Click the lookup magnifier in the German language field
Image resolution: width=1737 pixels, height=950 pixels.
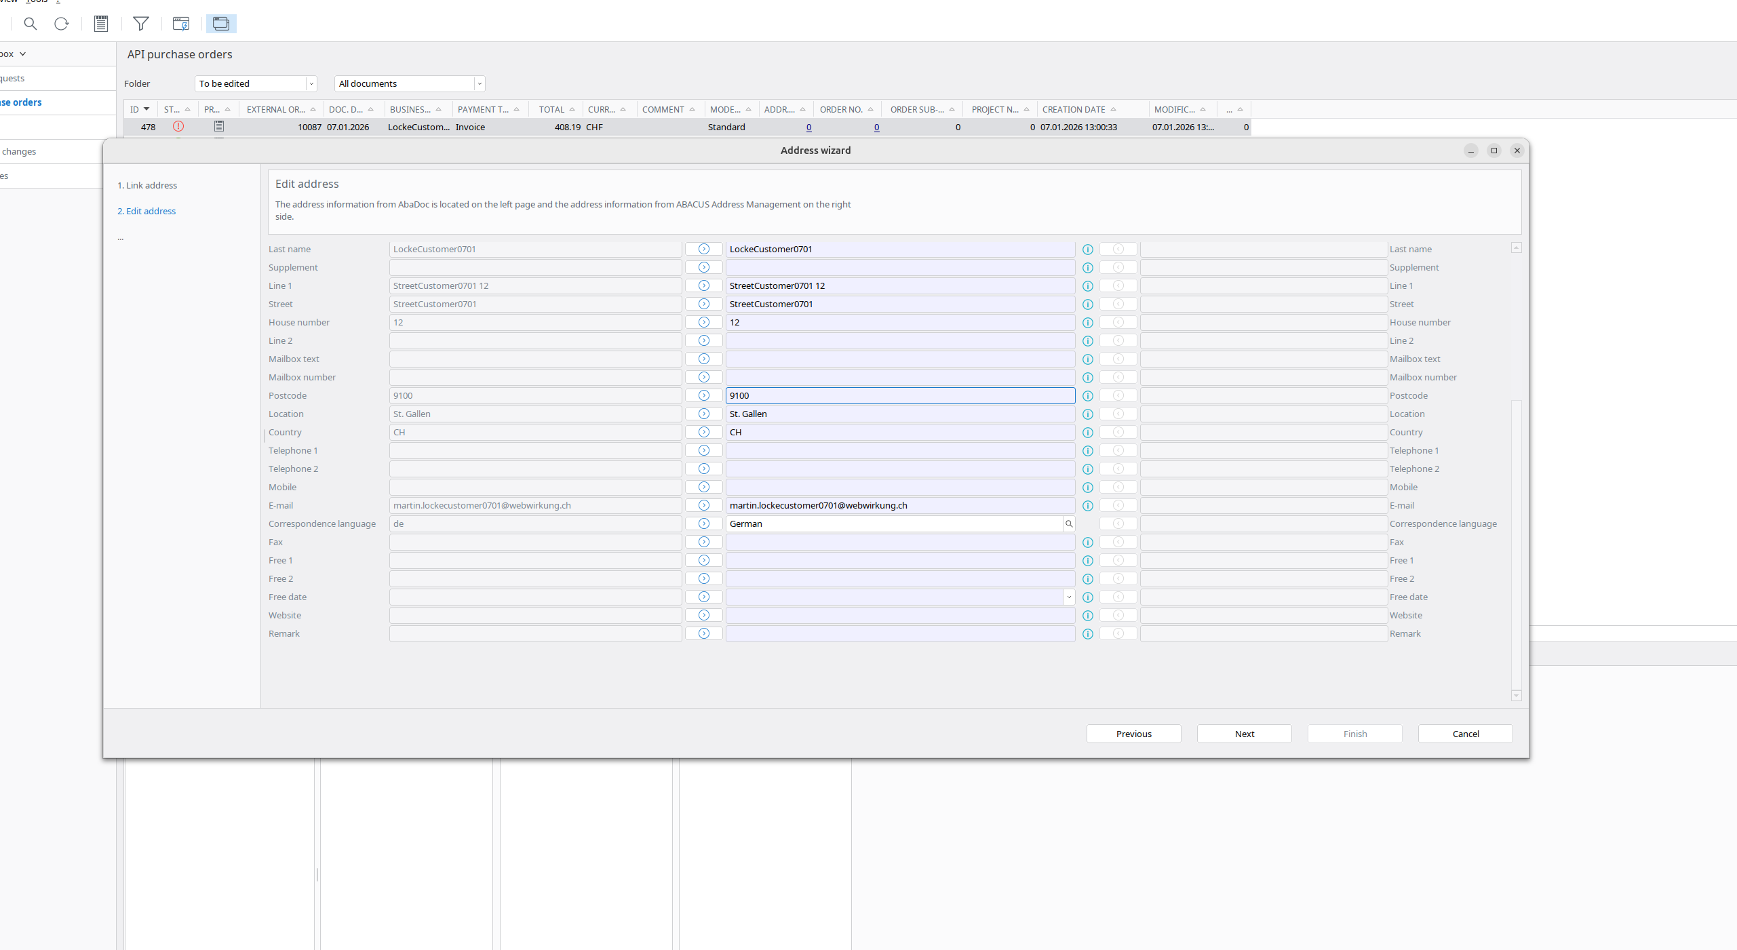1068,523
